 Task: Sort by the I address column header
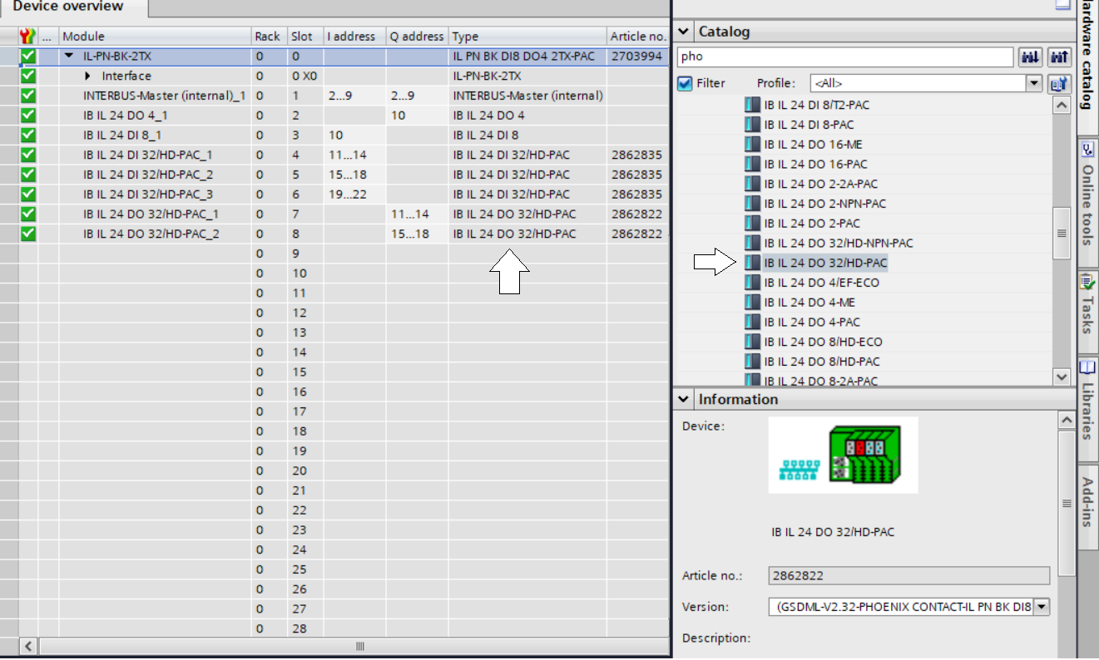click(x=354, y=36)
